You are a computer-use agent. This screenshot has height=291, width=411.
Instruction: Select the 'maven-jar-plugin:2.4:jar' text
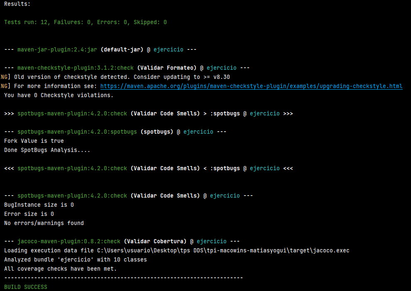coord(57,49)
